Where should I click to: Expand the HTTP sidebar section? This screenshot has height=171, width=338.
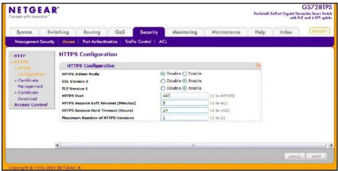(20, 56)
